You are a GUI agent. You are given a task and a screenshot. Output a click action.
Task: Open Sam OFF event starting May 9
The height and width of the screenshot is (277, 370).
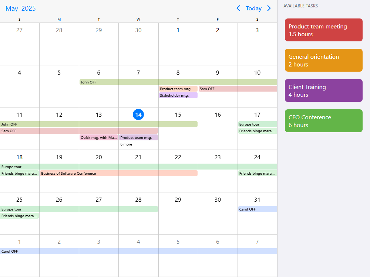(x=238, y=89)
